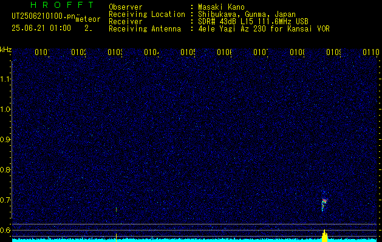This screenshot has height=242, width=382.
Task: Click the 0.7 kHz axis tick label
Action: (5, 200)
